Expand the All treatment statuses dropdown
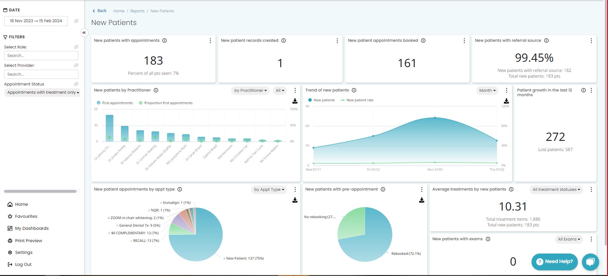The height and width of the screenshot is (276, 608). coord(556,190)
